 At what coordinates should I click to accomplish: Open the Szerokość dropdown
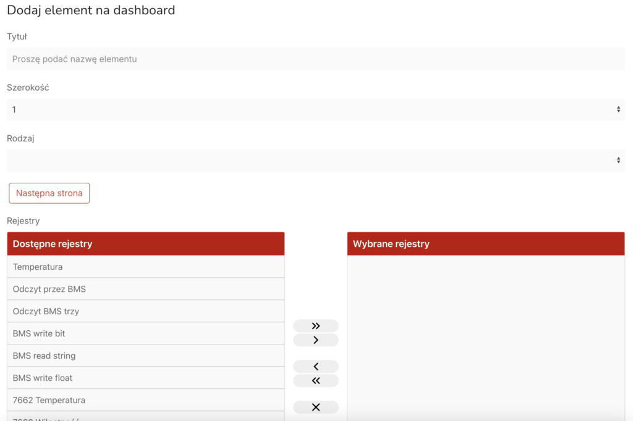click(315, 109)
